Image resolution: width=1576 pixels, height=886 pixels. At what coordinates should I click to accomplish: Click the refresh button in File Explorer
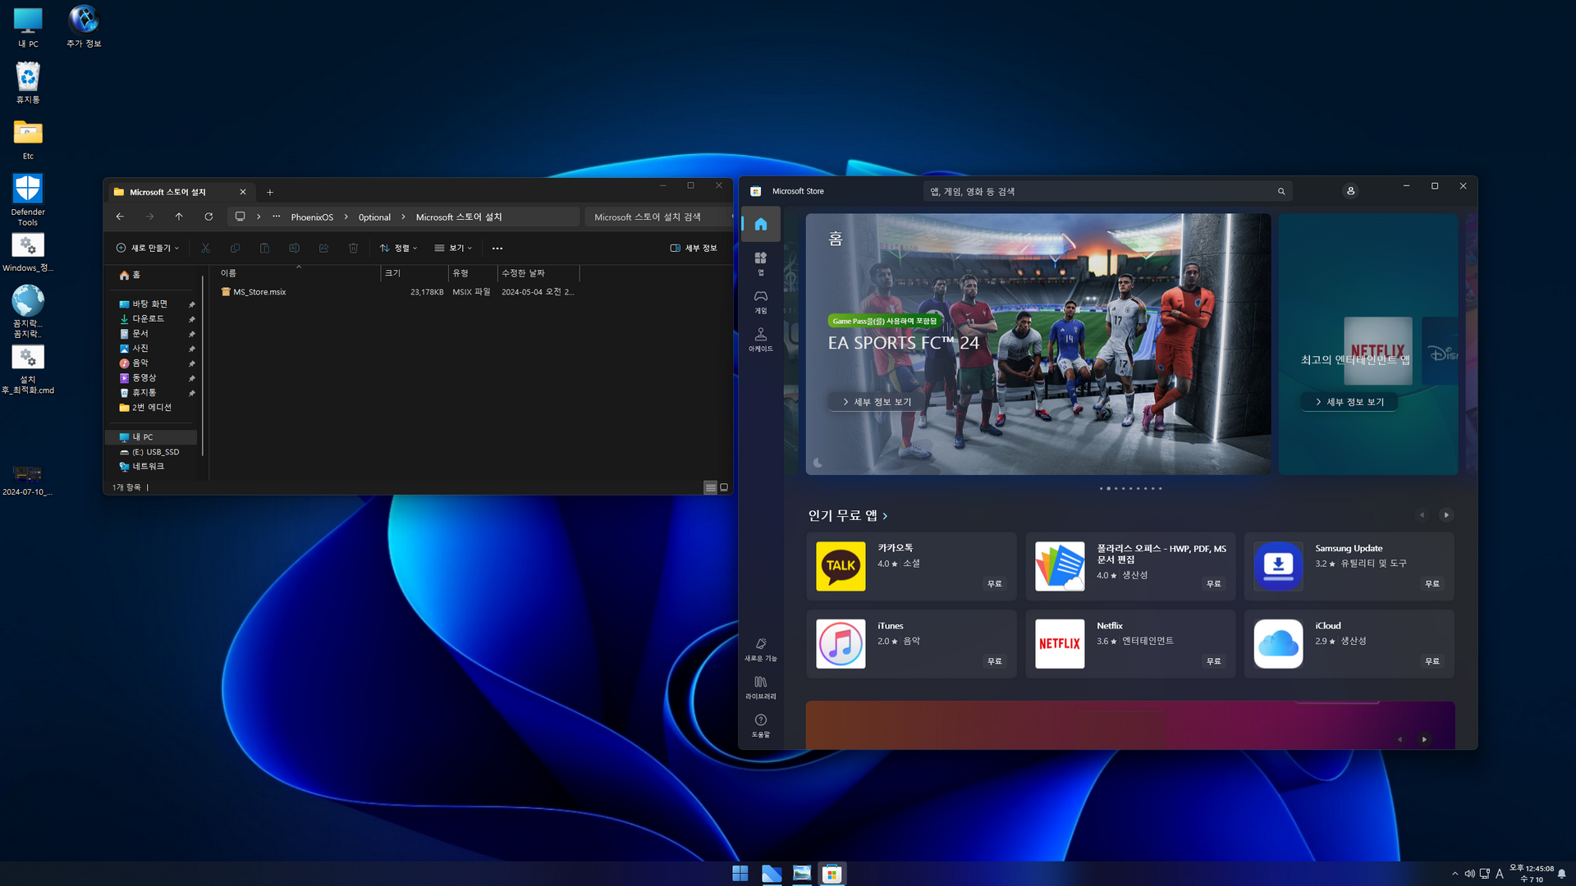tap(208, 217)
